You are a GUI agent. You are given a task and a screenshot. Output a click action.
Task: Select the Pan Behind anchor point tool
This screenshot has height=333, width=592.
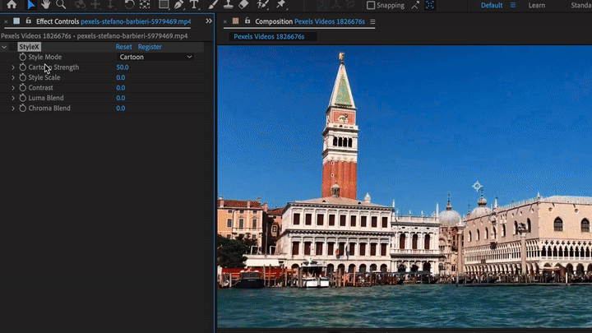coord(145,5)
